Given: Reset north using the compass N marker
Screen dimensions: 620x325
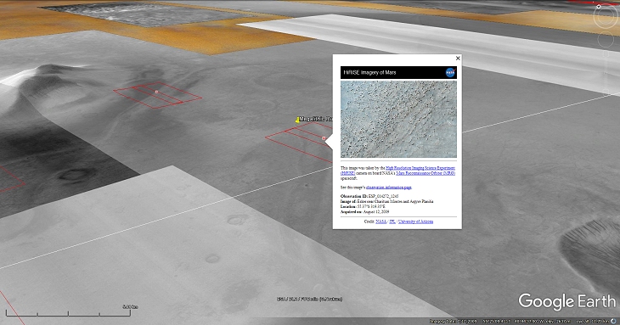Looking at the screenshot, I should click(598, 7).
